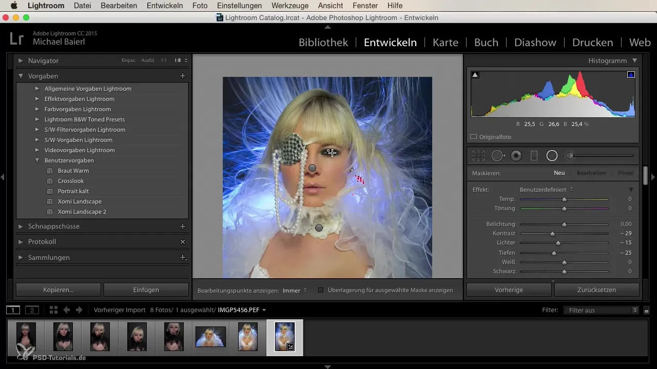This screenshot has height=369, width=657.
Task: Open the Entwickeln menu
Action: [x=165, y=6]
